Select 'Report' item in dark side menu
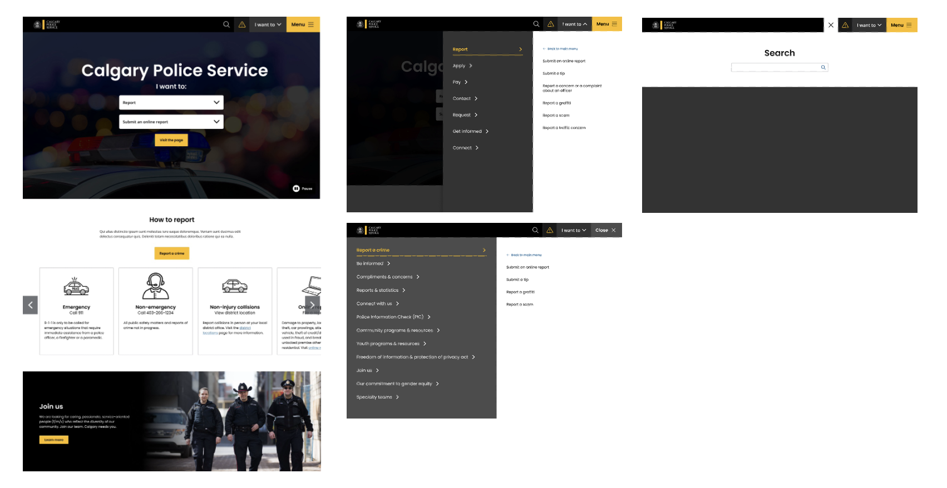Viewport: 947px width, 488px height. pos(487,49)
